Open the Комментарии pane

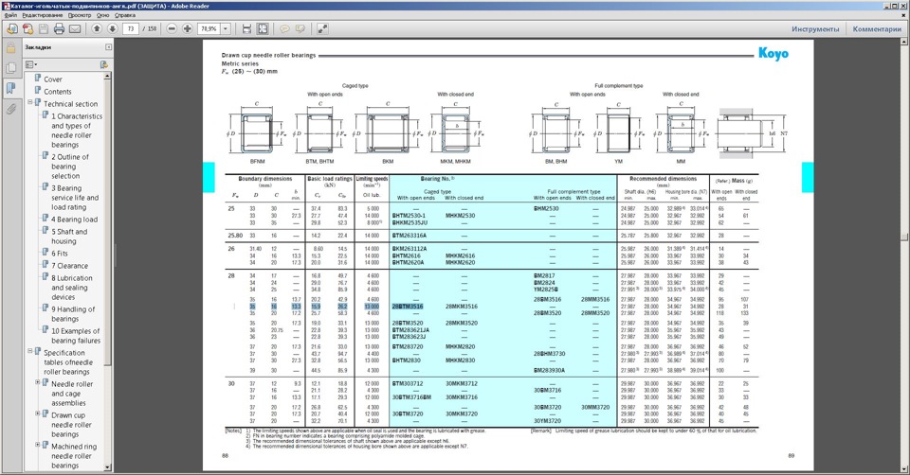pyautogui.click(x=876, y=29)
